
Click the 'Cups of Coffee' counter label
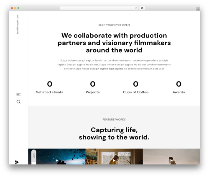[136, 92]
